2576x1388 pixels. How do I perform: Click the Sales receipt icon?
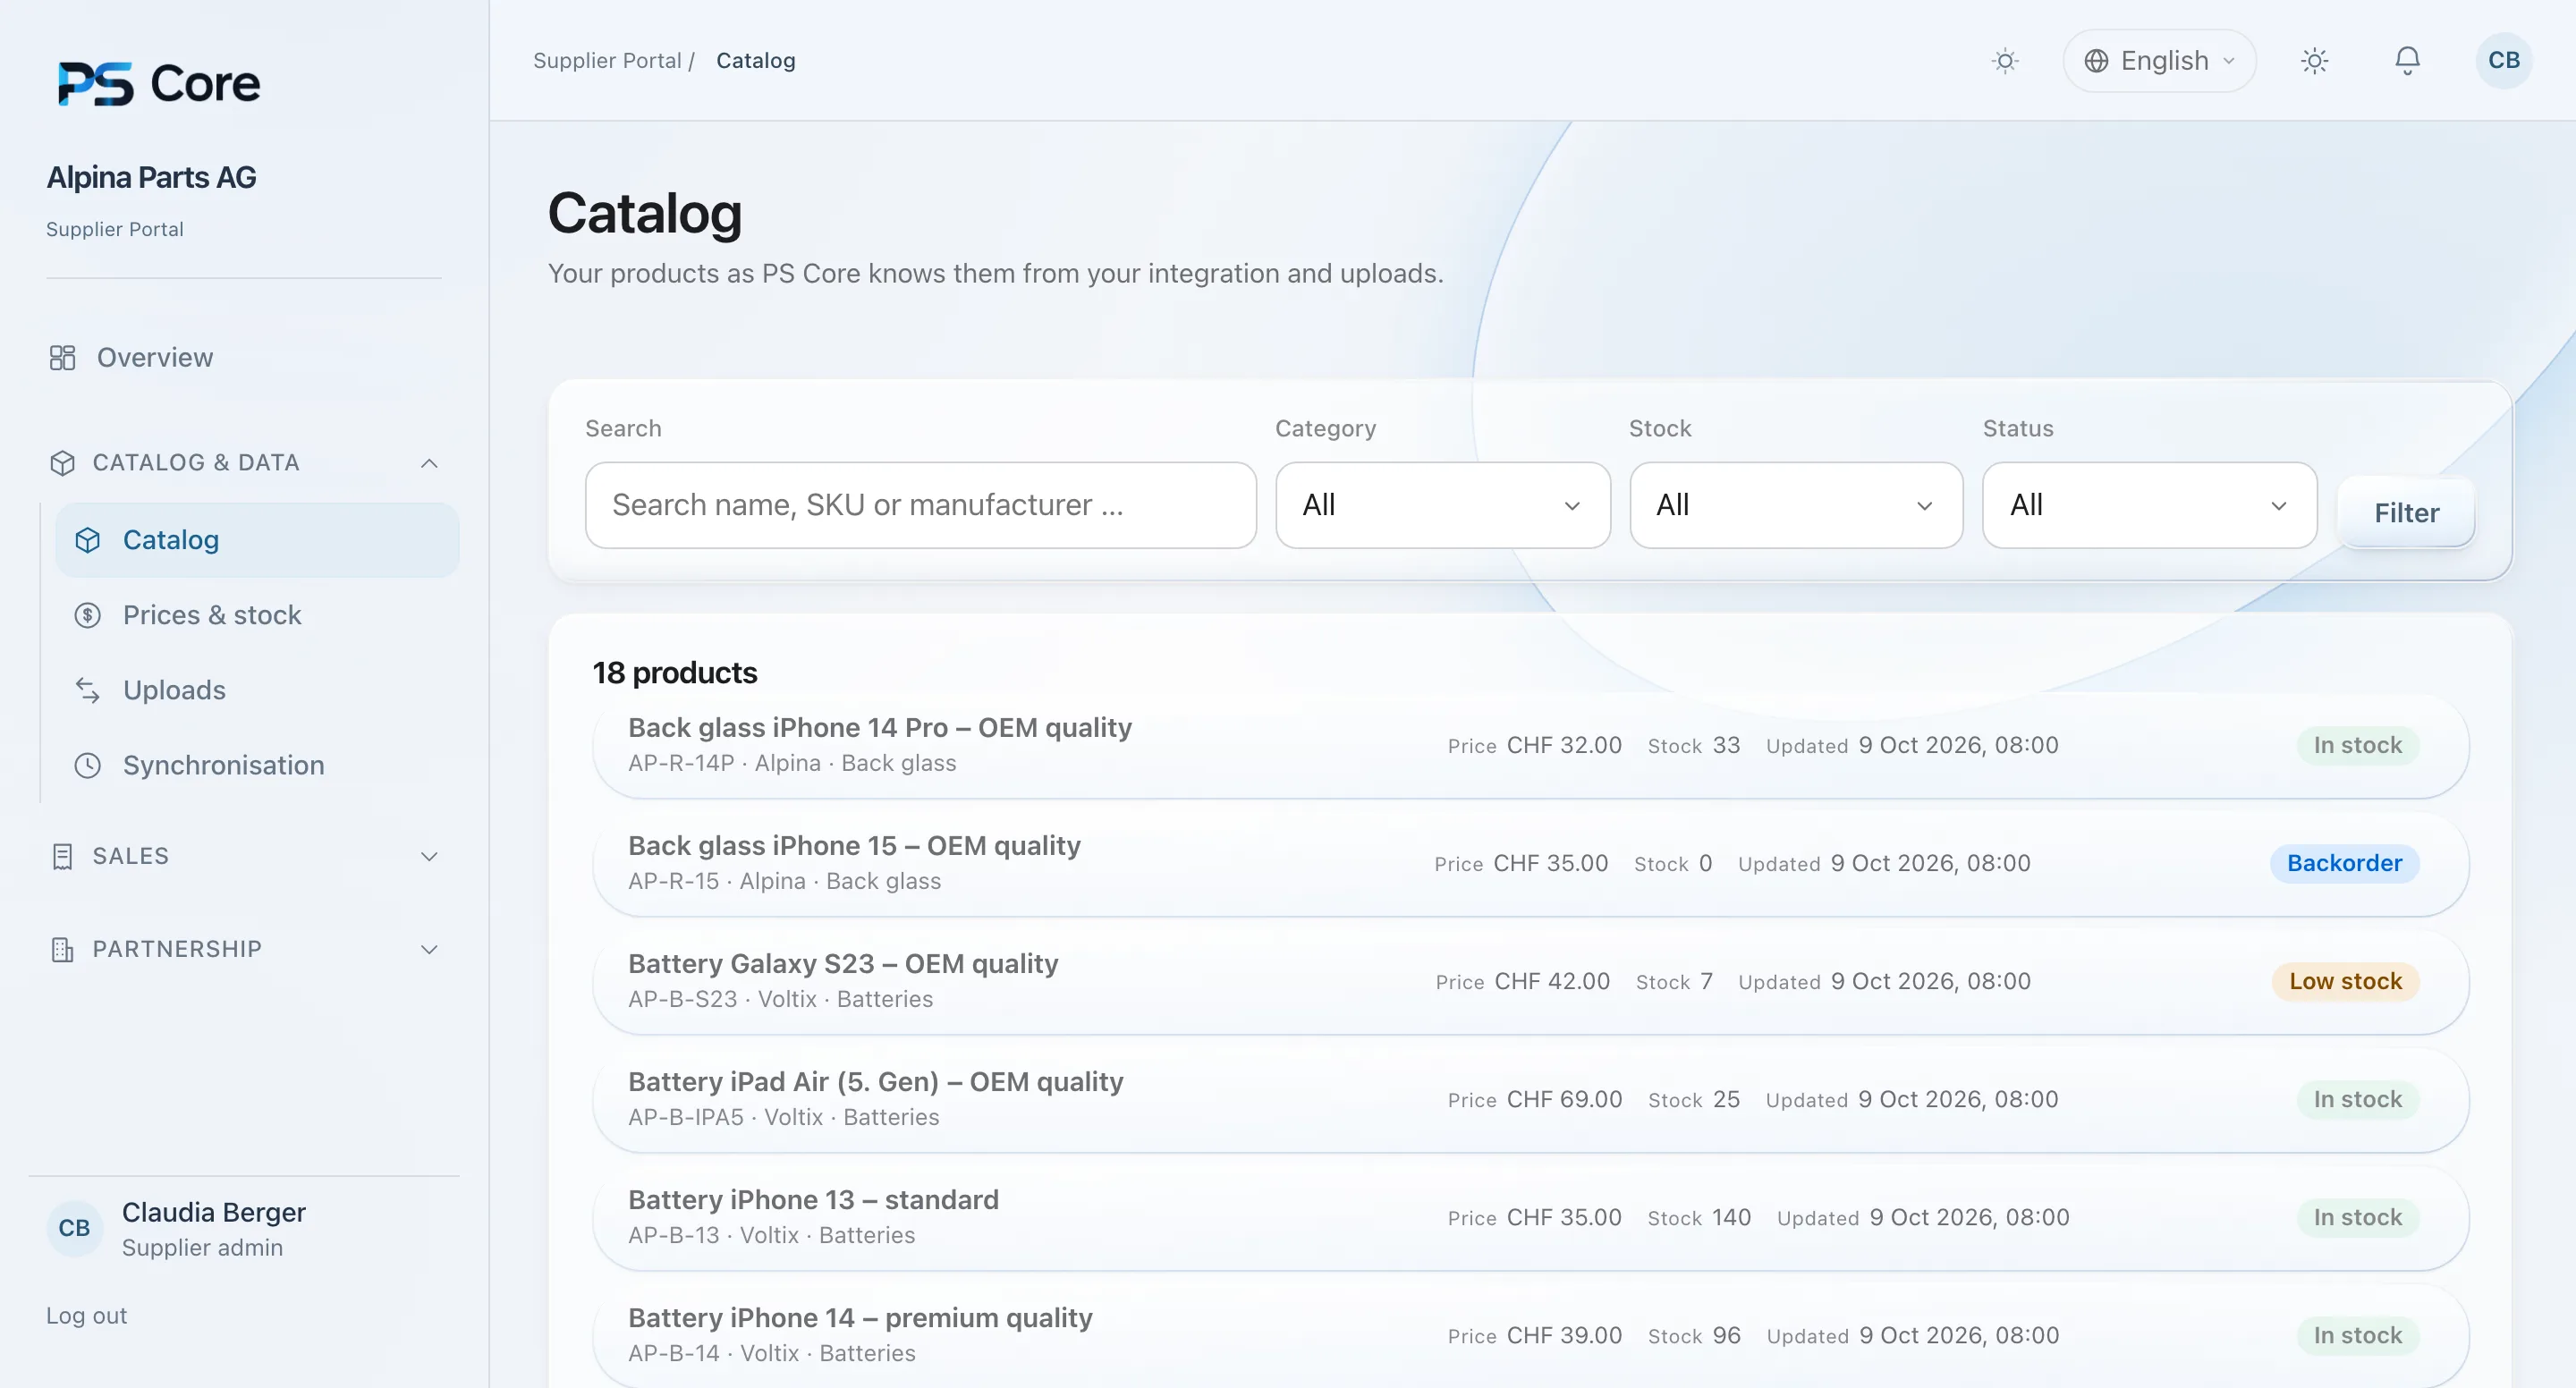[62, 857]
